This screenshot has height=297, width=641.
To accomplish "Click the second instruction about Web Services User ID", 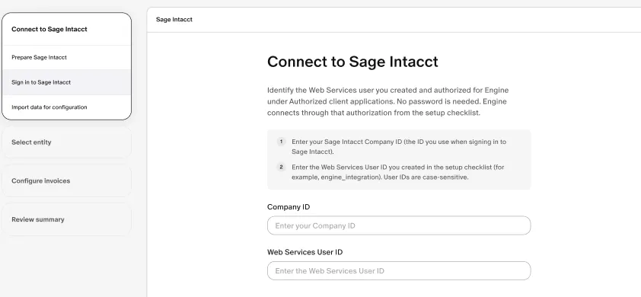I will tap(399, 172).
